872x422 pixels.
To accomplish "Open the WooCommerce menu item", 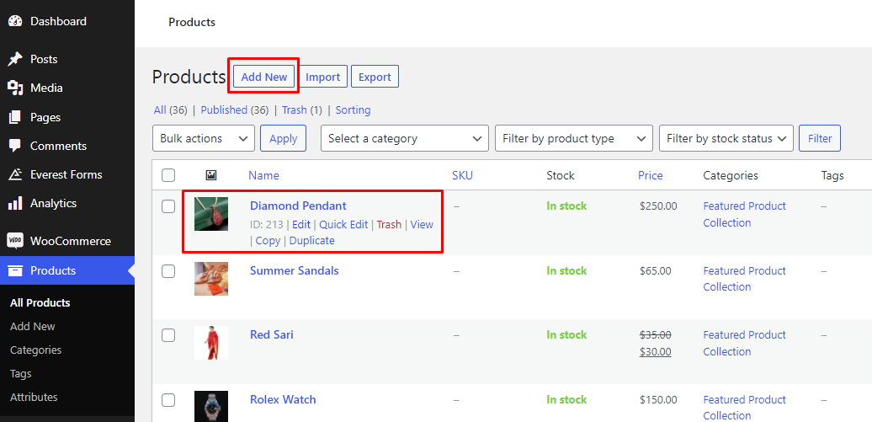I will tap(71, 241).
